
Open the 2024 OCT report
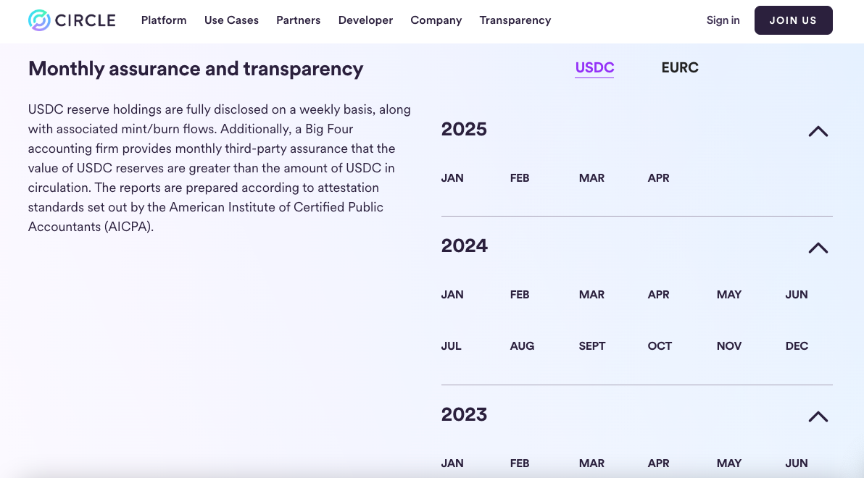pyautogui.click(x=660, y=346)
